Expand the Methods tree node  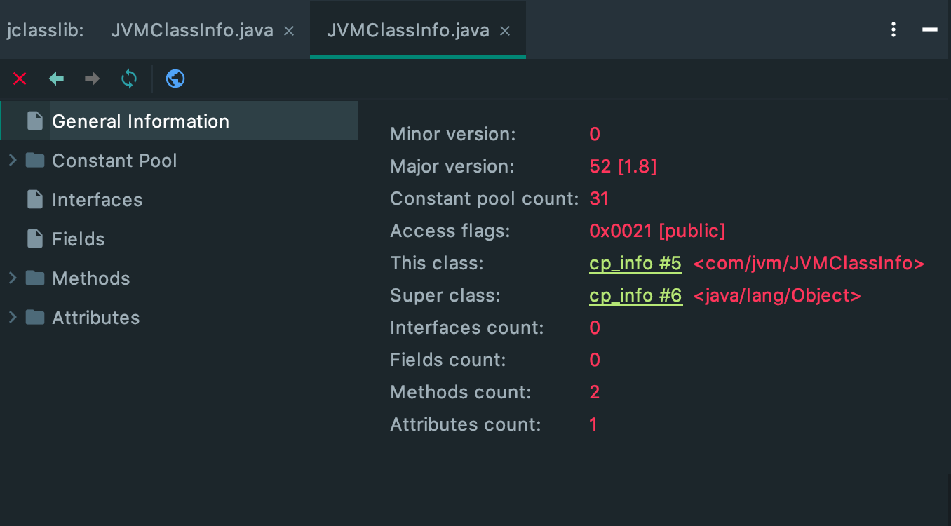(12, 278)
